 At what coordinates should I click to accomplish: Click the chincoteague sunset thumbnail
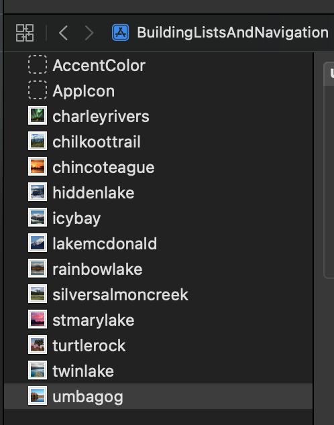coord(38,166)
